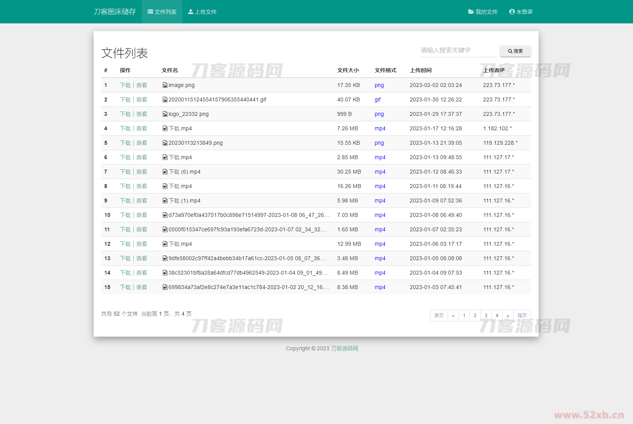Click the folder icon beside 我的文件

[x=470, y=12]
